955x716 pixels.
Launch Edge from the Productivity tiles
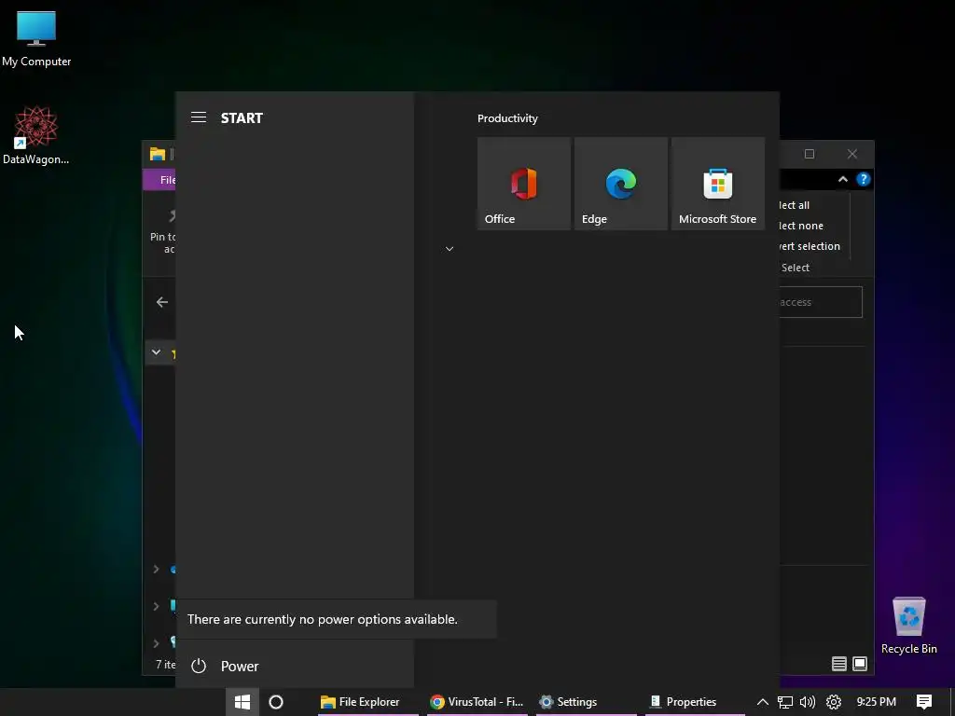point(620,184)
